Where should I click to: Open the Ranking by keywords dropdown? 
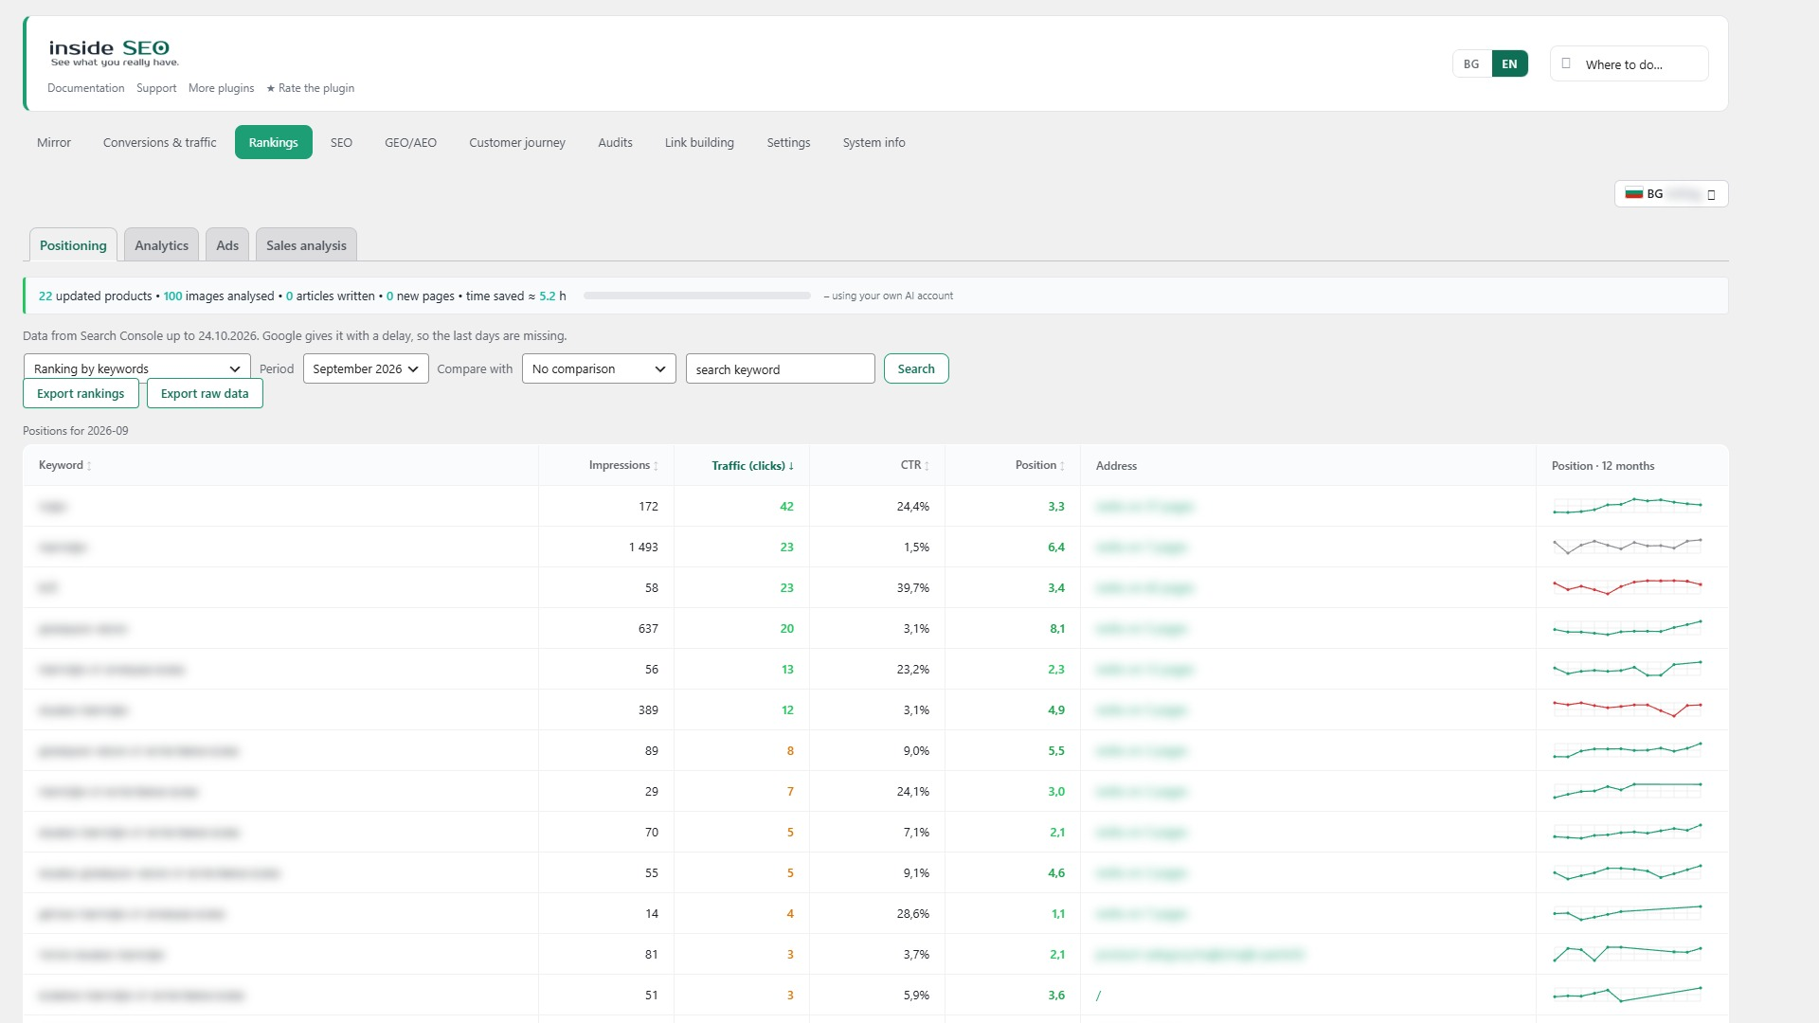136,368
